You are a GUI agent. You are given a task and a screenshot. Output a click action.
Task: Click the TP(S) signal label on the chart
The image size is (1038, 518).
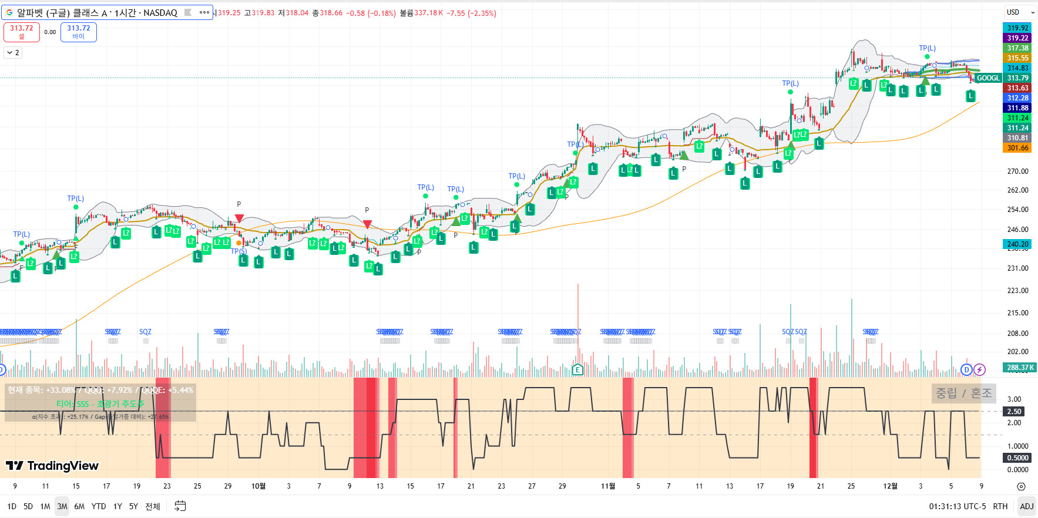238,251
